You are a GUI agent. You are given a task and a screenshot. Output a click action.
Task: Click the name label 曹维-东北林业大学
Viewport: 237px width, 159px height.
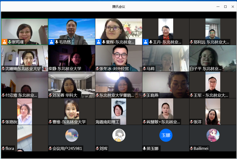click(69, 122)
